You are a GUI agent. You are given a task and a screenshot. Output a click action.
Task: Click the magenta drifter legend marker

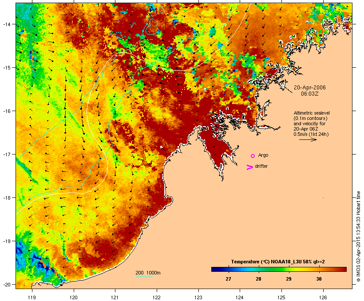(249, 167)
